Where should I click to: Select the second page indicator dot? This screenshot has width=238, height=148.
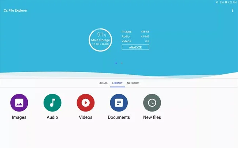point(122,63)
